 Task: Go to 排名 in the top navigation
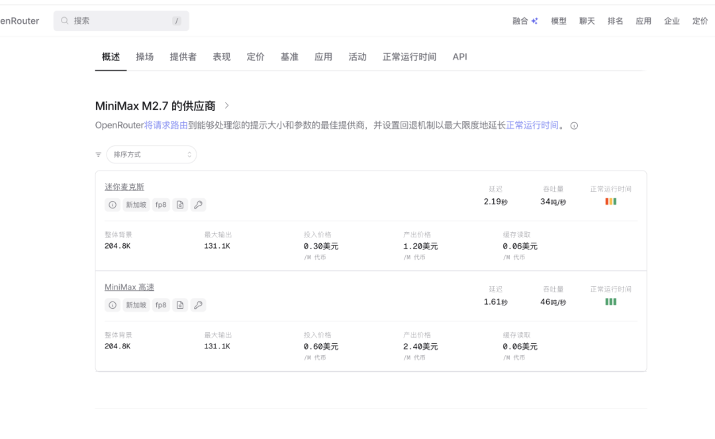615,21
